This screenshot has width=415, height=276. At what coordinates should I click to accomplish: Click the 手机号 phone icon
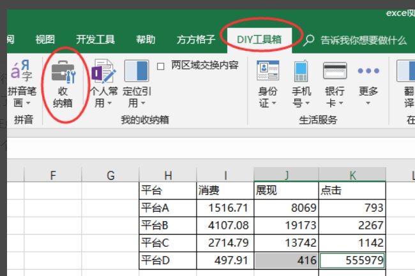(x=301, y=71)
